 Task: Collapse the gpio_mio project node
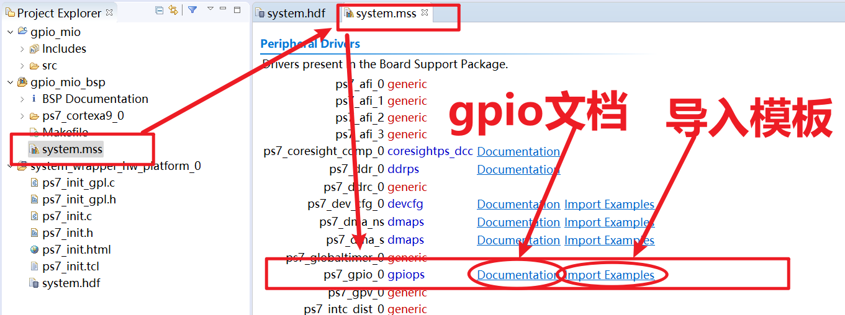coord(10,32)
